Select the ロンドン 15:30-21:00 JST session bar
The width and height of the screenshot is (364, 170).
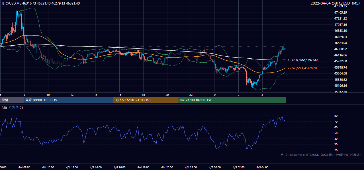146,100
